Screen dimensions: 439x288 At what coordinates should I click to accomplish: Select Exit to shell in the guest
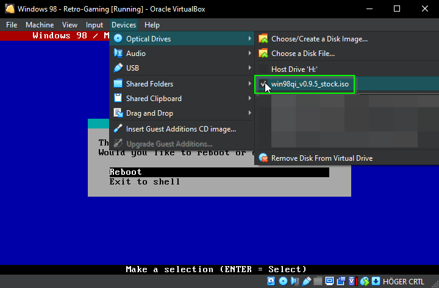point(145,181)
